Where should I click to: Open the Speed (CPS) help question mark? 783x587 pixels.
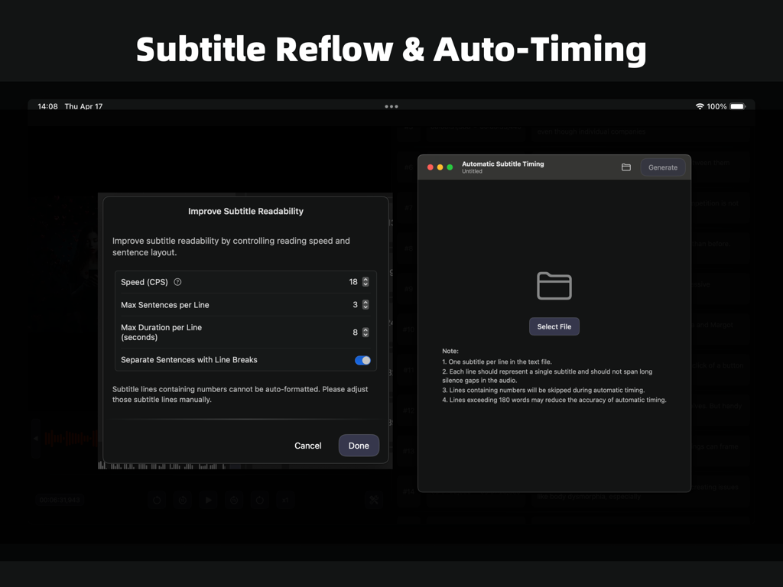177,281
